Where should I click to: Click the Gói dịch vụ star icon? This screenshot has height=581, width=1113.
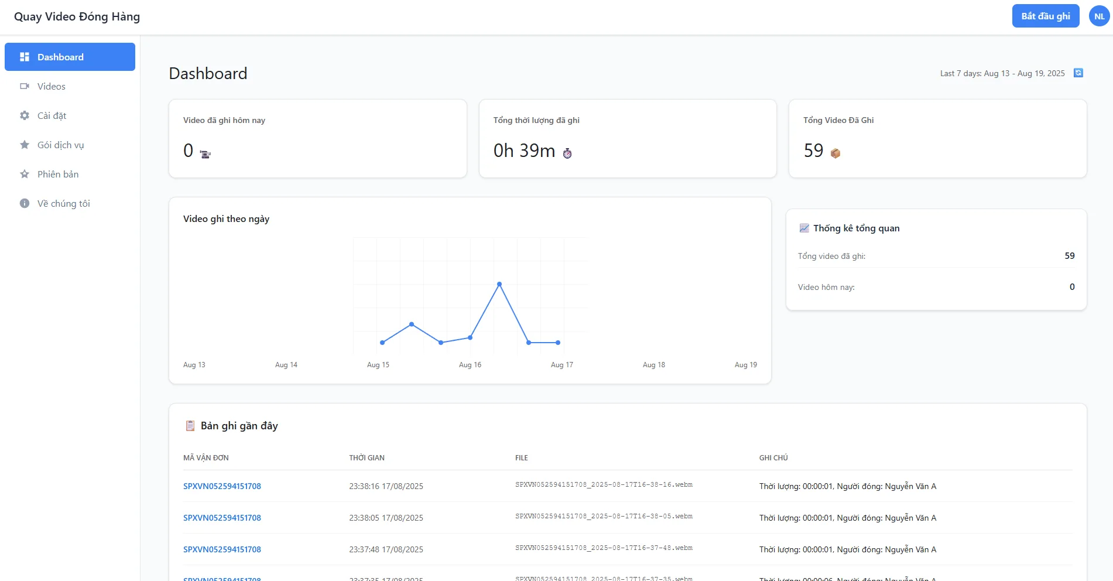[x=25, y=145]
